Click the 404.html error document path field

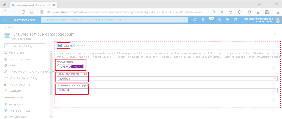point(167,91)
